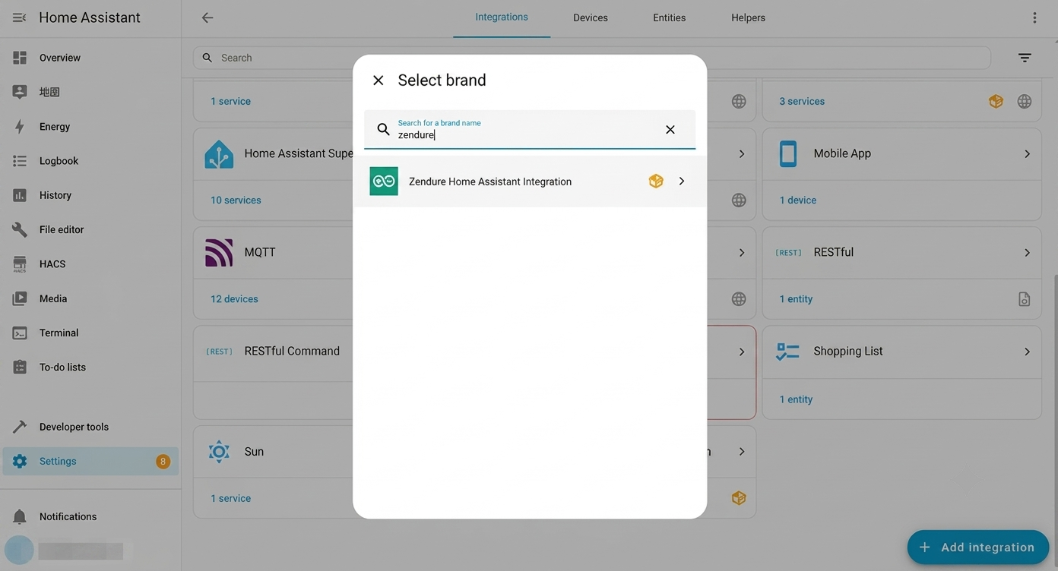Screen dimensions: 1058x571
Task: Open the 1 entity link under Shopping List
Action: coord(796,399)
